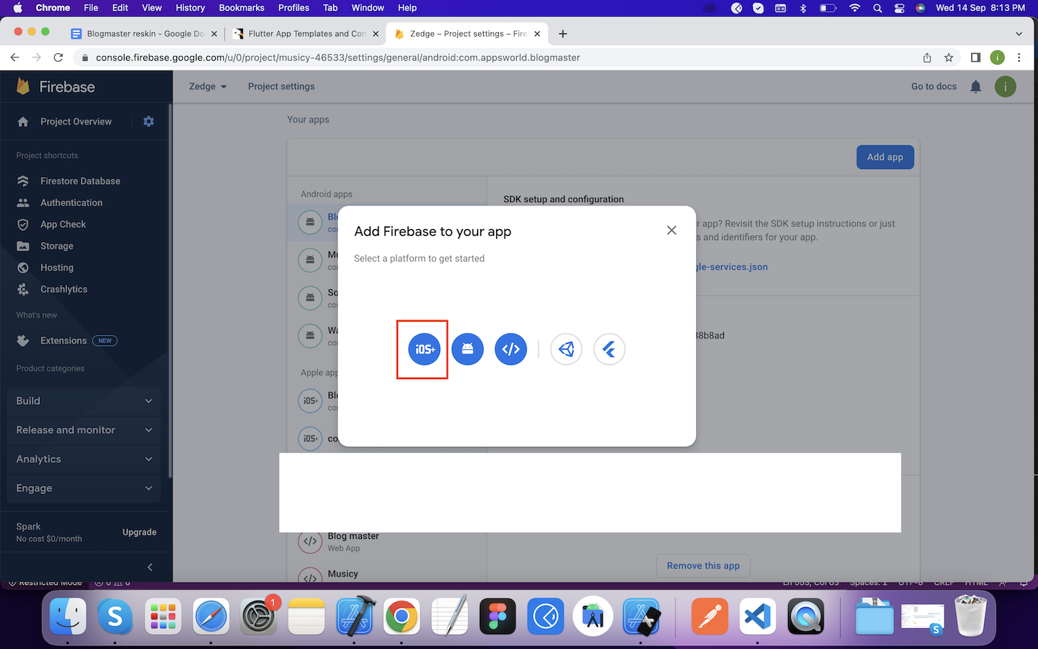
Task: Expand the Build category
Action: tap(84, 401)
